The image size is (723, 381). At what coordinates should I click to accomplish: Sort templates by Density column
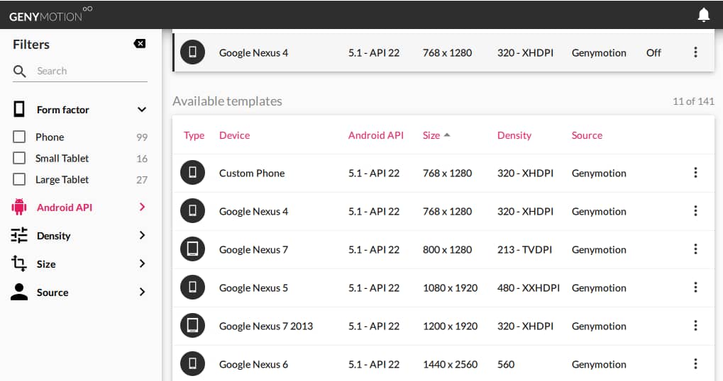514,135
